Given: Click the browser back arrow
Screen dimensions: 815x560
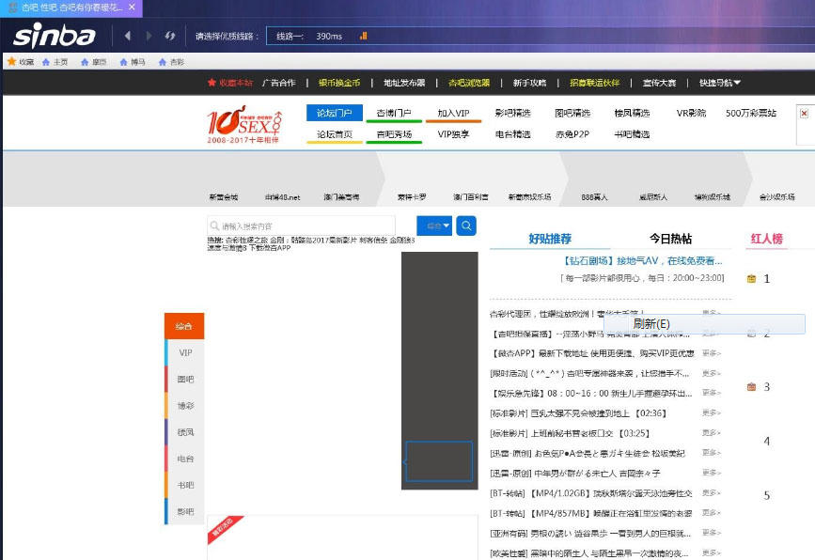Looking at the screenshot, I should [128, 36].
